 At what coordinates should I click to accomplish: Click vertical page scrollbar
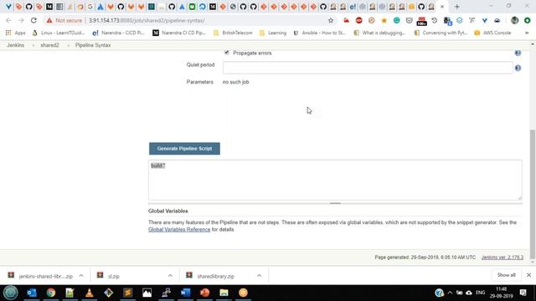(533, 195)
